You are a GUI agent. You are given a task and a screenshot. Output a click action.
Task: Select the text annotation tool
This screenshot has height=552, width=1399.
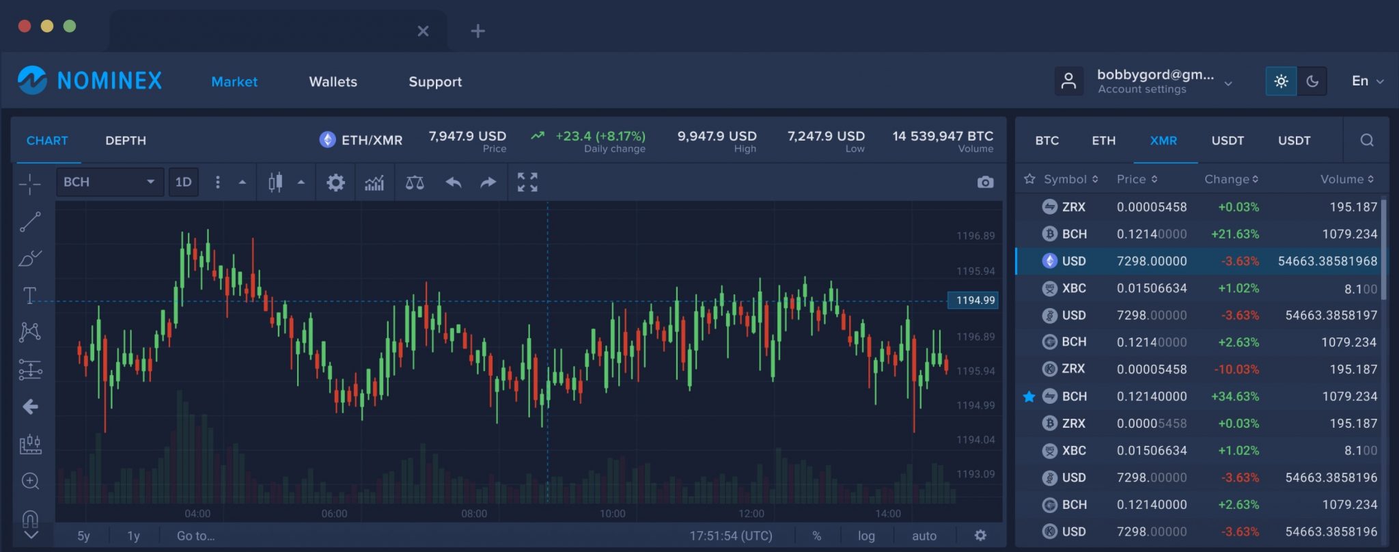[30, 295]
